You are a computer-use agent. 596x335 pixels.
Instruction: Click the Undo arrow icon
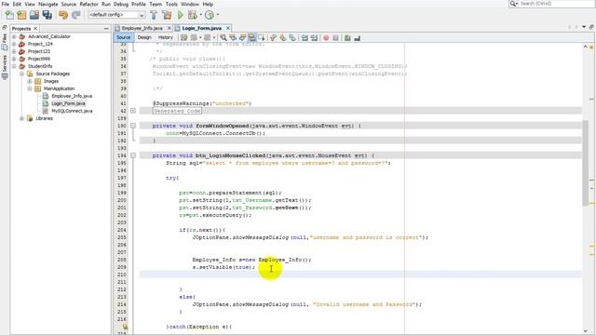tap(63, 15)
